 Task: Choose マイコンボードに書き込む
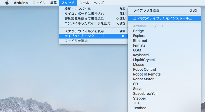[x=93, y=14]
